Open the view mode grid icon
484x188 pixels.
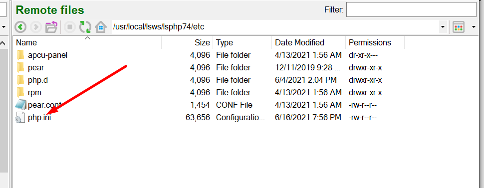click(x=459, y=27)
